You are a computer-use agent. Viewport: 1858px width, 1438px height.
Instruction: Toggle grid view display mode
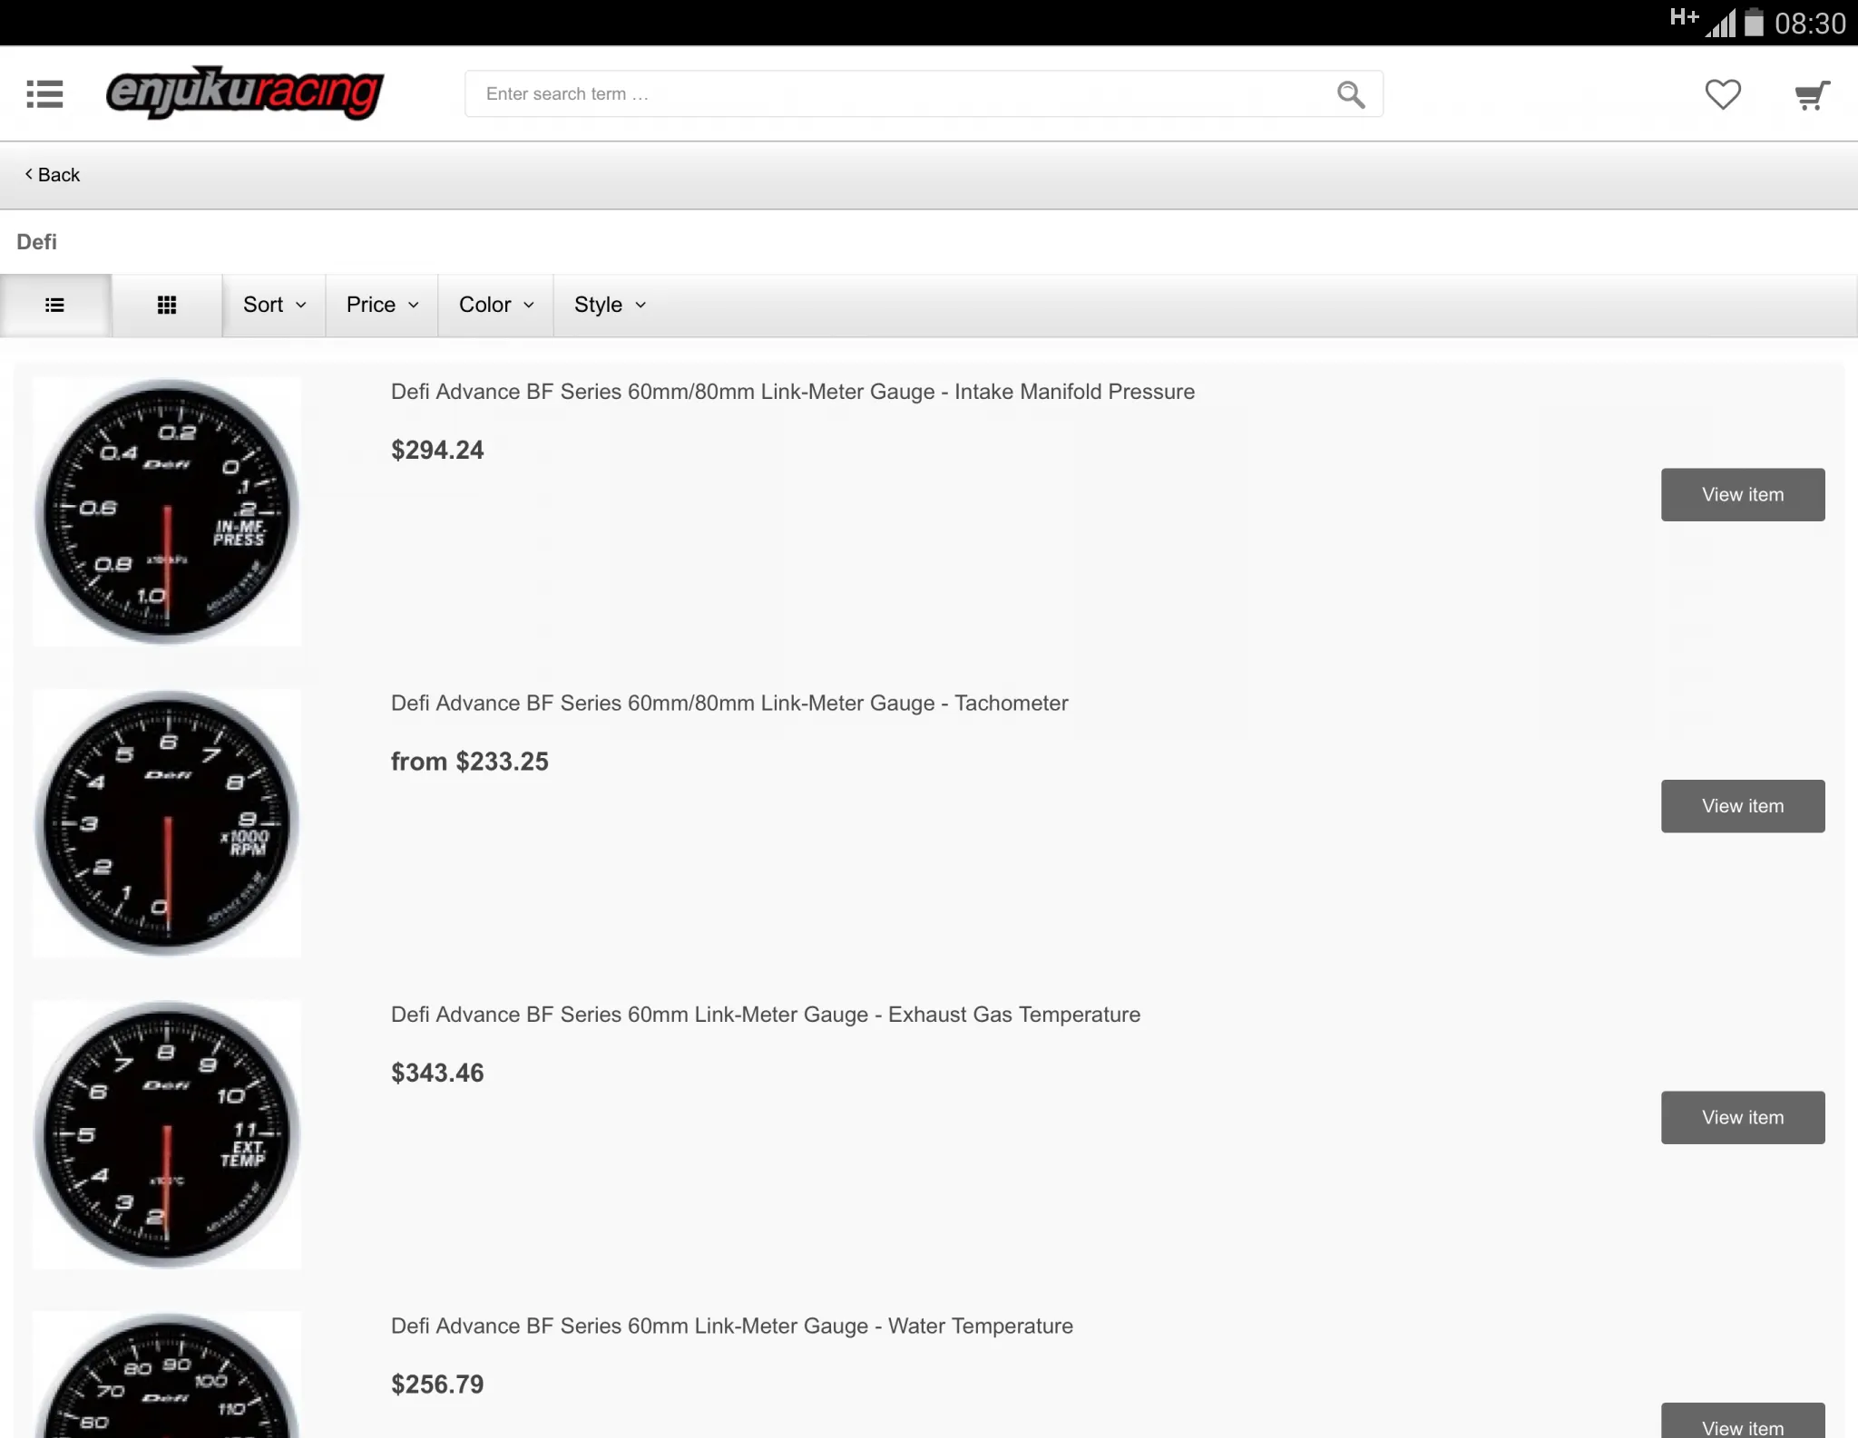166,303
